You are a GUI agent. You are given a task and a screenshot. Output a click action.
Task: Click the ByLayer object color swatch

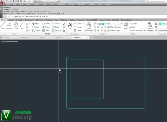(160, 24)
